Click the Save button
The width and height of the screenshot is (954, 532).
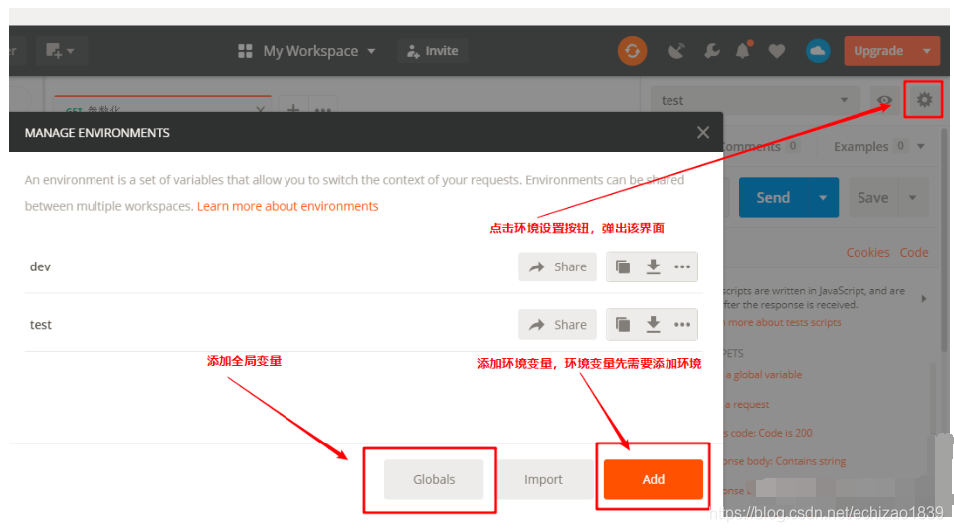coord(873,198)
